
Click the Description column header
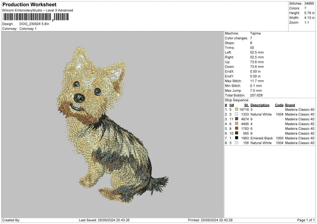[x=260, y=105]
